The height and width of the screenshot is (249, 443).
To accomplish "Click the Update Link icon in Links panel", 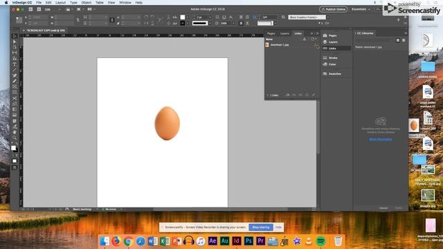I will click(307, 95).
